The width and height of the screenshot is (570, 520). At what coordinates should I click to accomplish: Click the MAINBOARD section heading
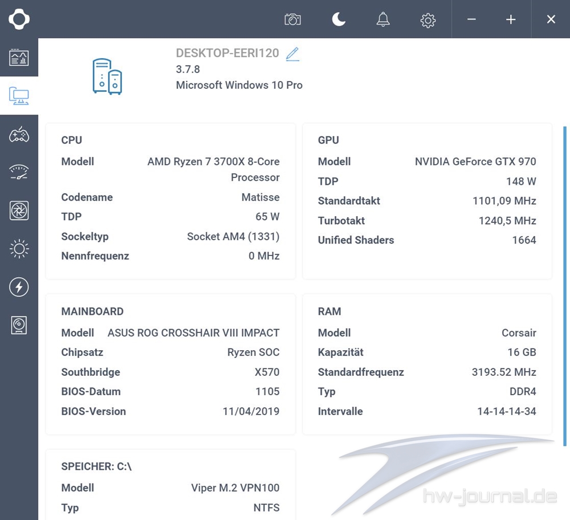click(92, 311)
